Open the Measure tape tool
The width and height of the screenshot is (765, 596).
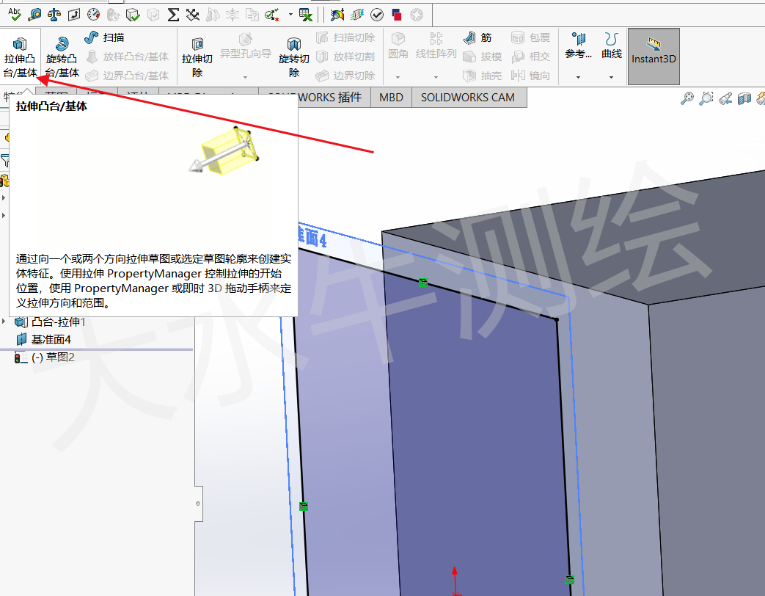point(34,15)
